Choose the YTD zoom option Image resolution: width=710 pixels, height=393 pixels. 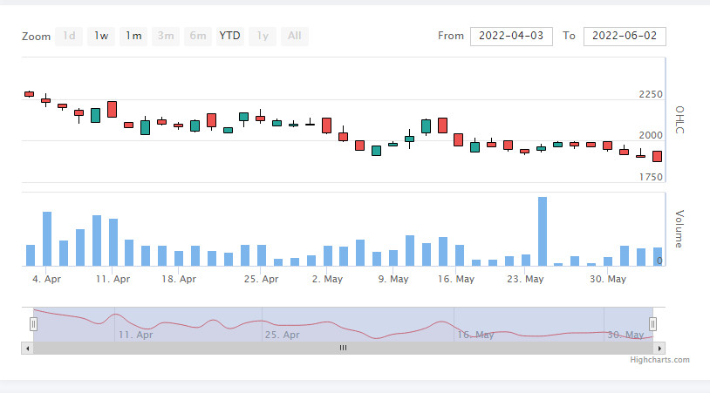[230, 37]
